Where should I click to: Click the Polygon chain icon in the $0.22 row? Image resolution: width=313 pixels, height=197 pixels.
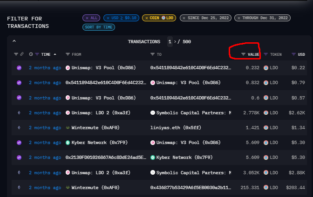tap(19, 68)
